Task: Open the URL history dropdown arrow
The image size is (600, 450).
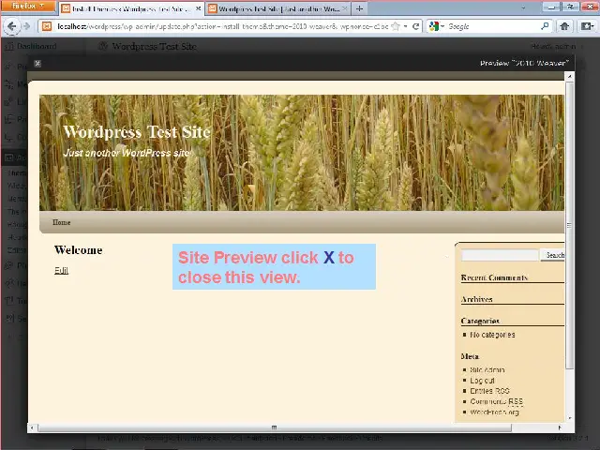Action: click(406, 26)
